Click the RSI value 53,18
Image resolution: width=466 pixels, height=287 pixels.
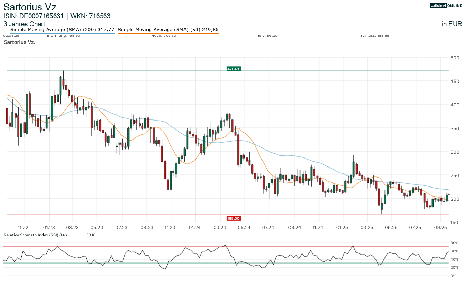point(91,235)
